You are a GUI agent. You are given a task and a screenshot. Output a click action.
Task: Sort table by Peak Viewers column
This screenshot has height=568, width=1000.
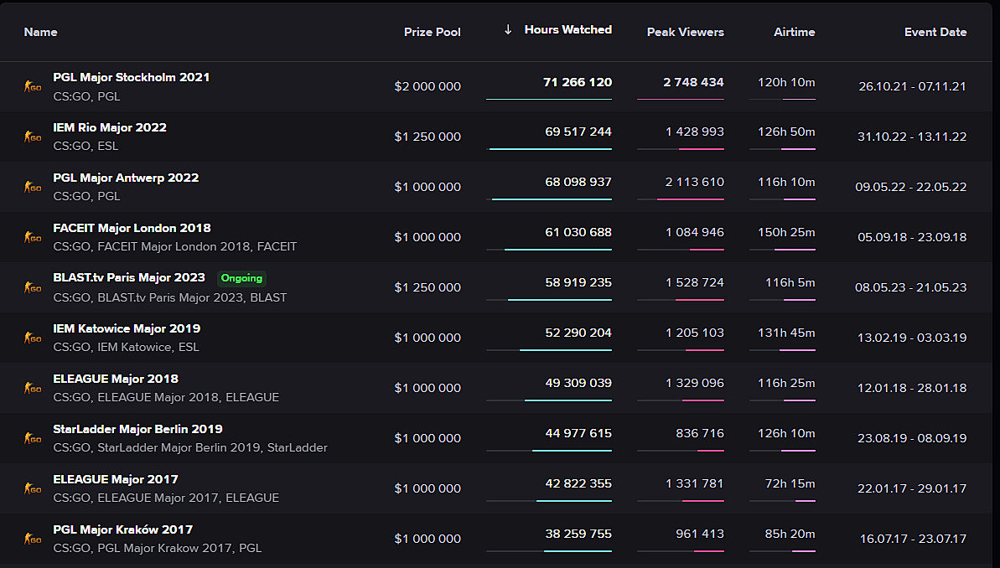point(686,32)
